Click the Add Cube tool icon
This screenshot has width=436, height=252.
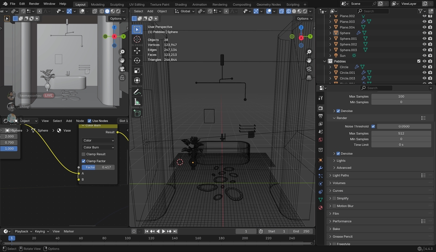click(x=137, y=113)
